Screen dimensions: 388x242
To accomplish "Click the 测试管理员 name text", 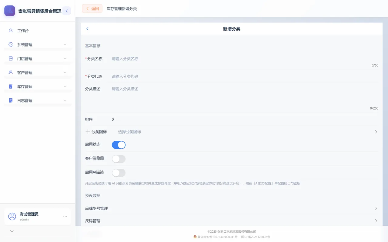I will pyautogui.click(x=29, y=214).
